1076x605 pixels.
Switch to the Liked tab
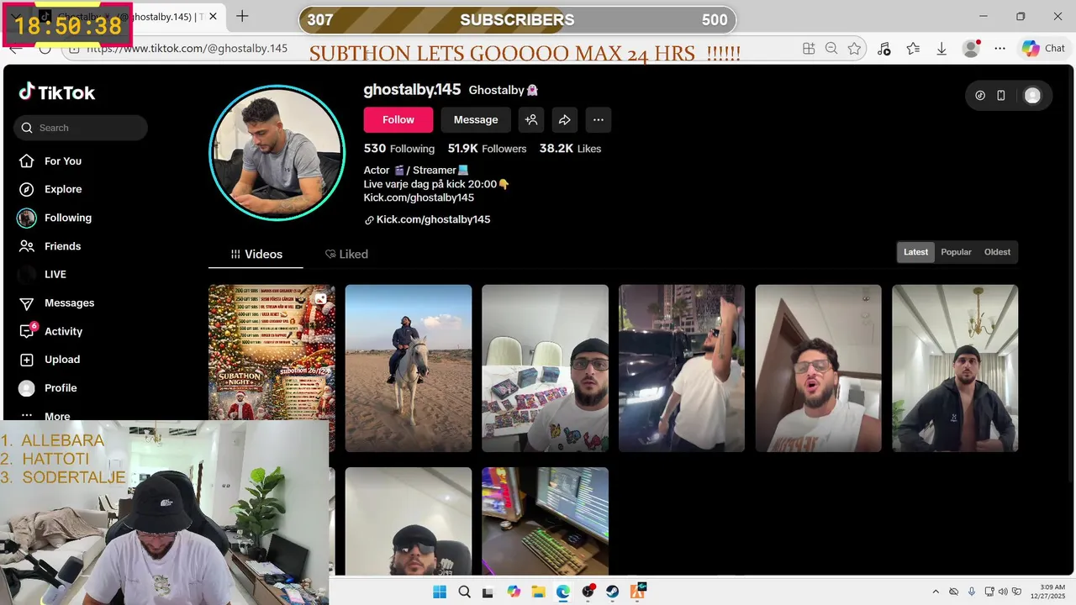click(346, 254)
